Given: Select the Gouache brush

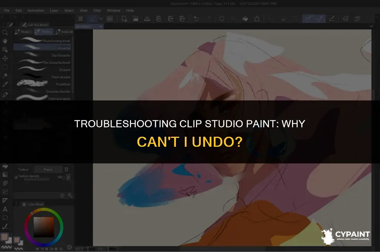Looking at the screenshot, I should pos(43,48).
